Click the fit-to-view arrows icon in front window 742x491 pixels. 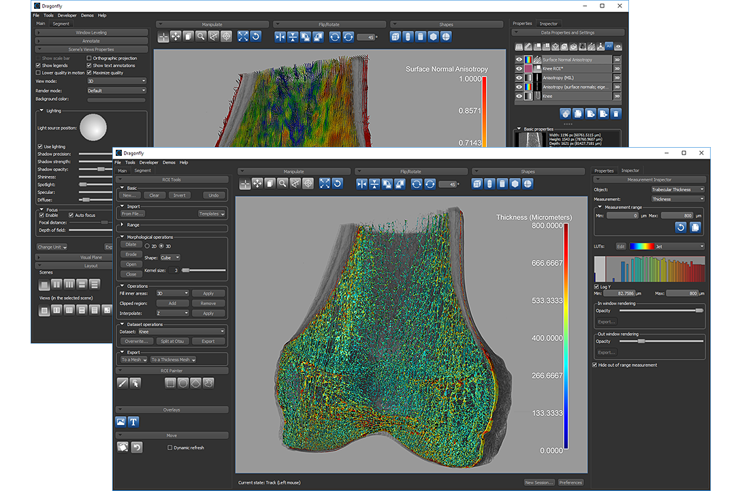325,184
